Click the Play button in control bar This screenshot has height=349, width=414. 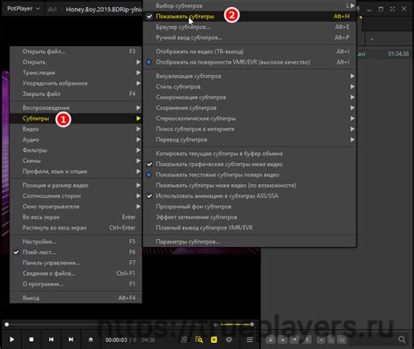[11, 339]
